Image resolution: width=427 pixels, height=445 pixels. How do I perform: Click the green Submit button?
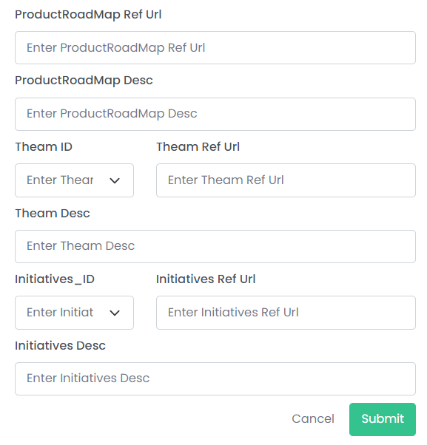[x=383, y=419]
